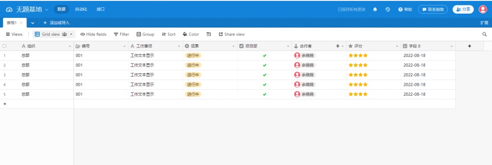The width and height of the screenshot is (492, 165).
Task: Open the 工作事项 column dropdown arrow
Action: (x=179, y=46)
